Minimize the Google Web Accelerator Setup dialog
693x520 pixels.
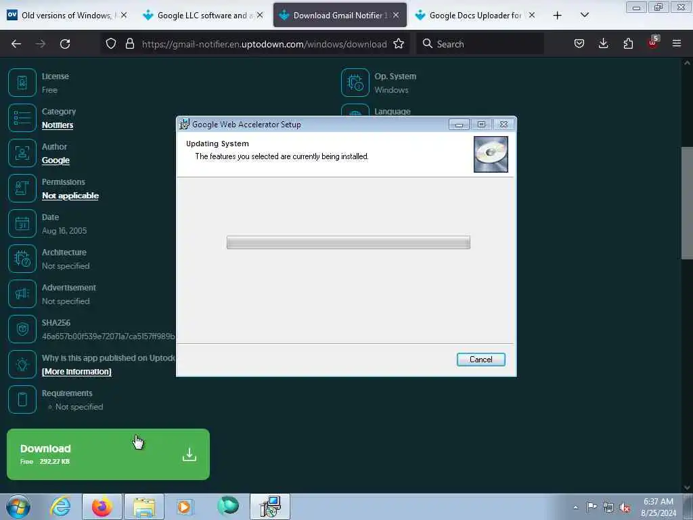[x=459, y=125]
